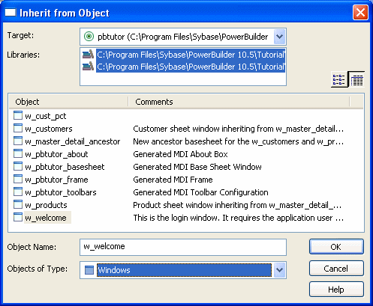Switch to list view mode
The width and height of the screenshot is (373, 306).
click(339, 80)
